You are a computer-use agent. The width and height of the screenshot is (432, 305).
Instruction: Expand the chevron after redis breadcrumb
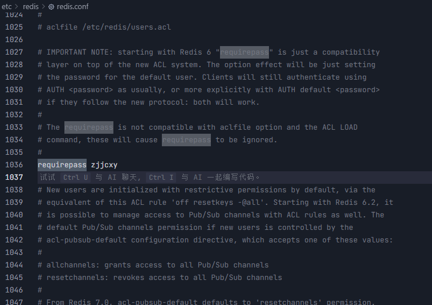(43, 7)
